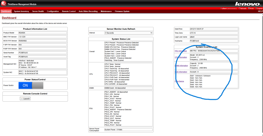
Task: Click the Logout door icon
Action: coord(256,8)
